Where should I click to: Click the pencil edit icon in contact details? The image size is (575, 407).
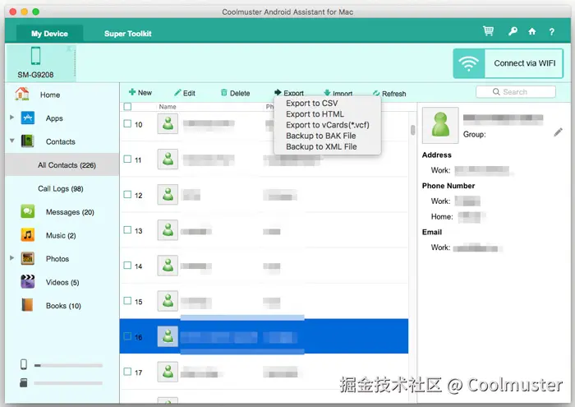[558, 132]
